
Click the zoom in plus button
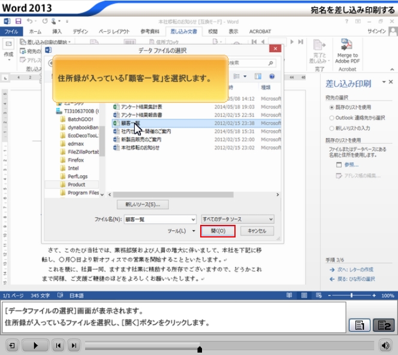[x=374, y=295]
